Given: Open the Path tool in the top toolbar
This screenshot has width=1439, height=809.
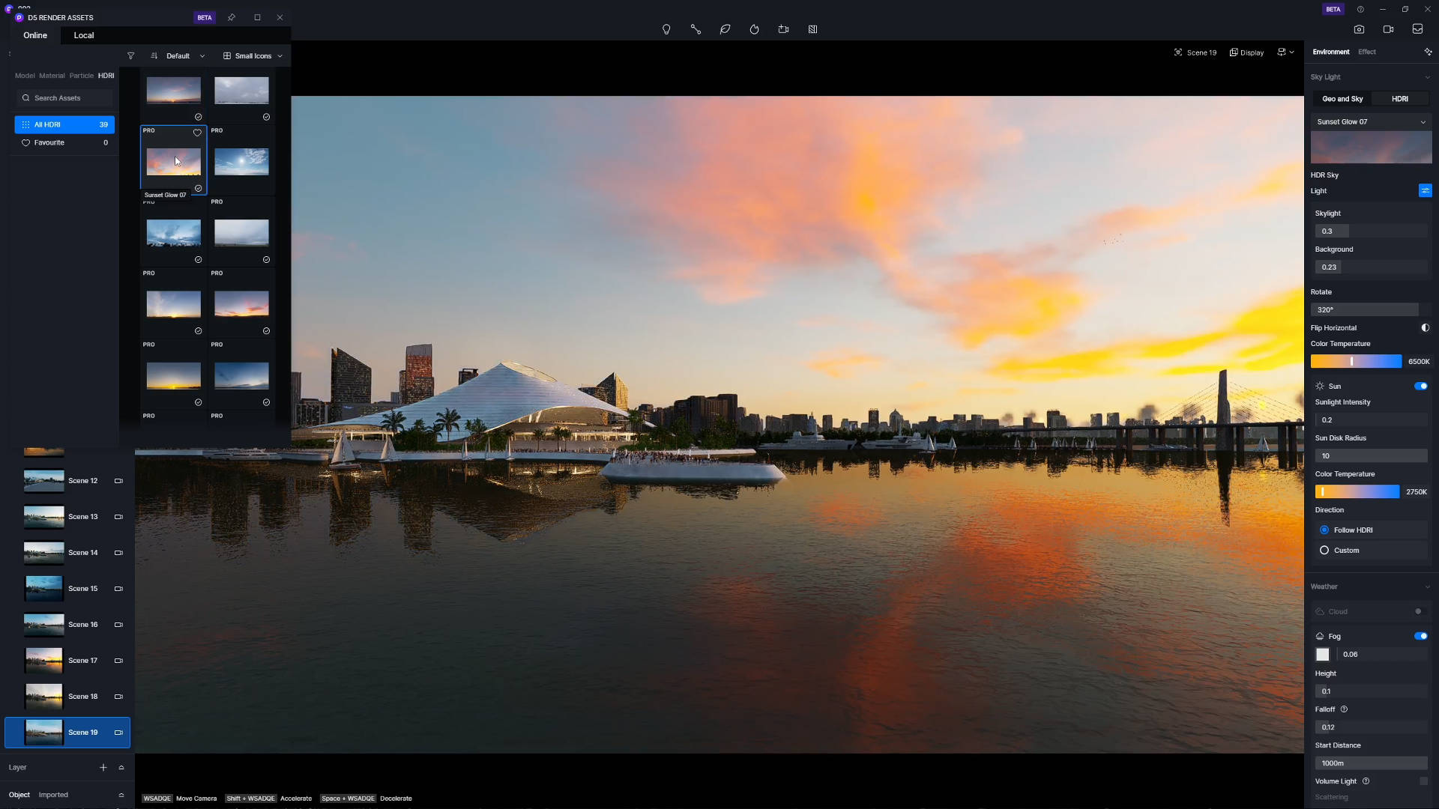Looking at the screenshot, I should coord(696,29).
